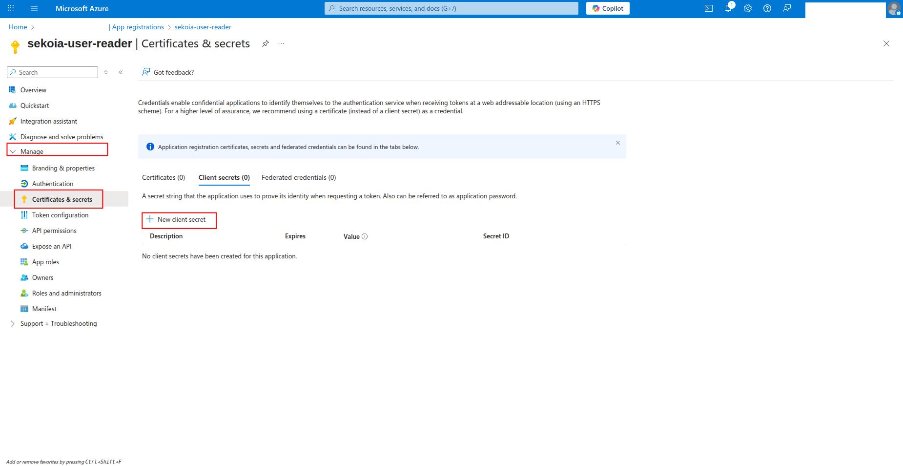The image size is (903, 466).
Task: Click the info icon beside Value
Action: point(365,236)
